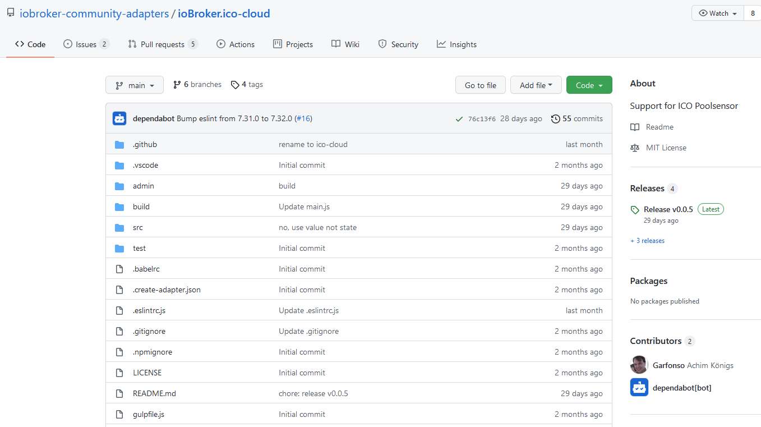Click the commit history clock icon
This screenshot has width=761, height=427.
(x=556, y=119)
